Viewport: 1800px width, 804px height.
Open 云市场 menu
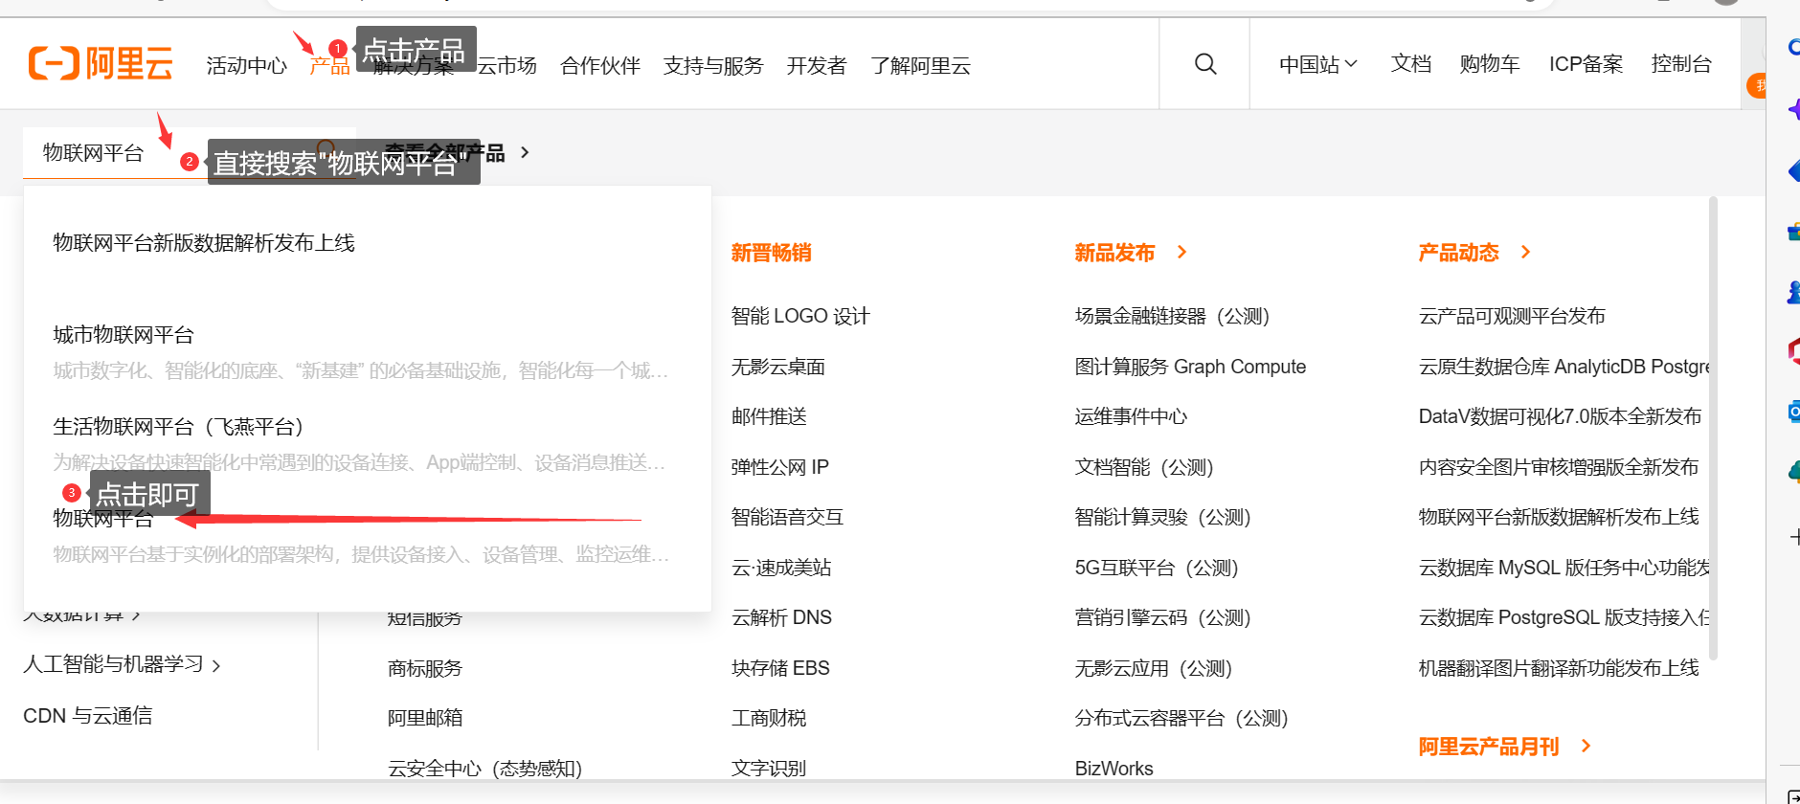(x=506, y=65)
